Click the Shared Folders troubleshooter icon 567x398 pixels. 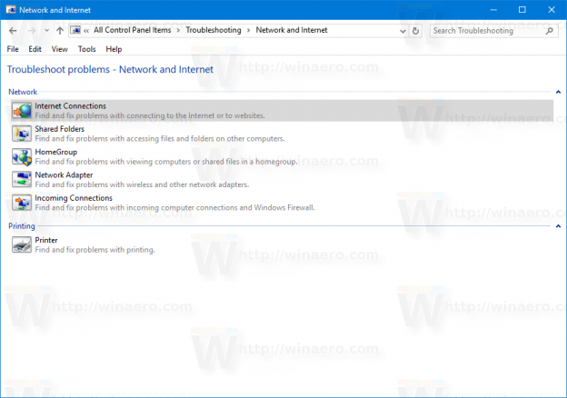click(x=21, y=134)
